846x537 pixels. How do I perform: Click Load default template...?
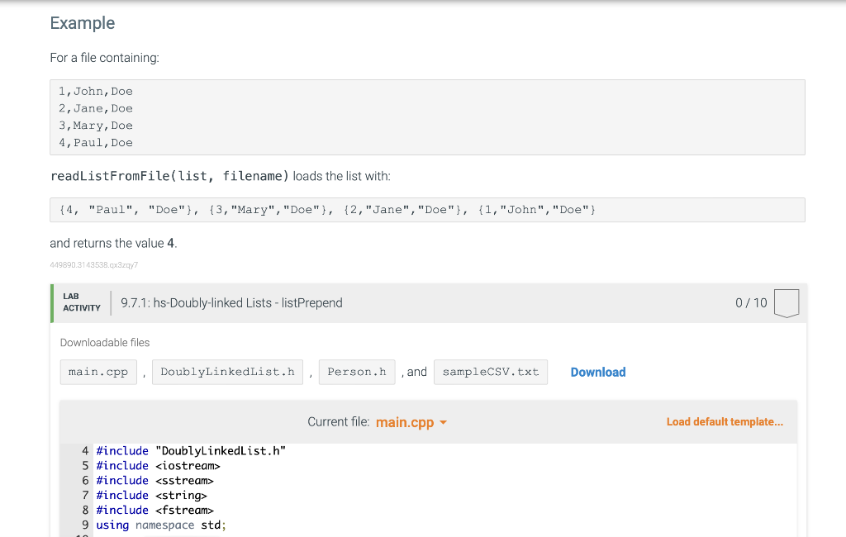click(x=725, y=421)
